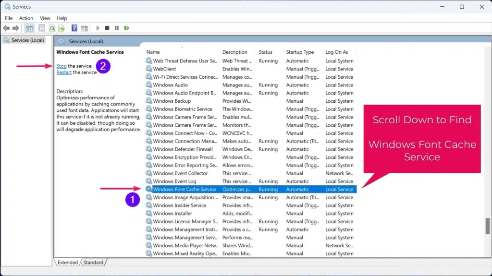Select Windows Management Serv... row
Viewport: 492px width, 276px height.
(251, 238)
